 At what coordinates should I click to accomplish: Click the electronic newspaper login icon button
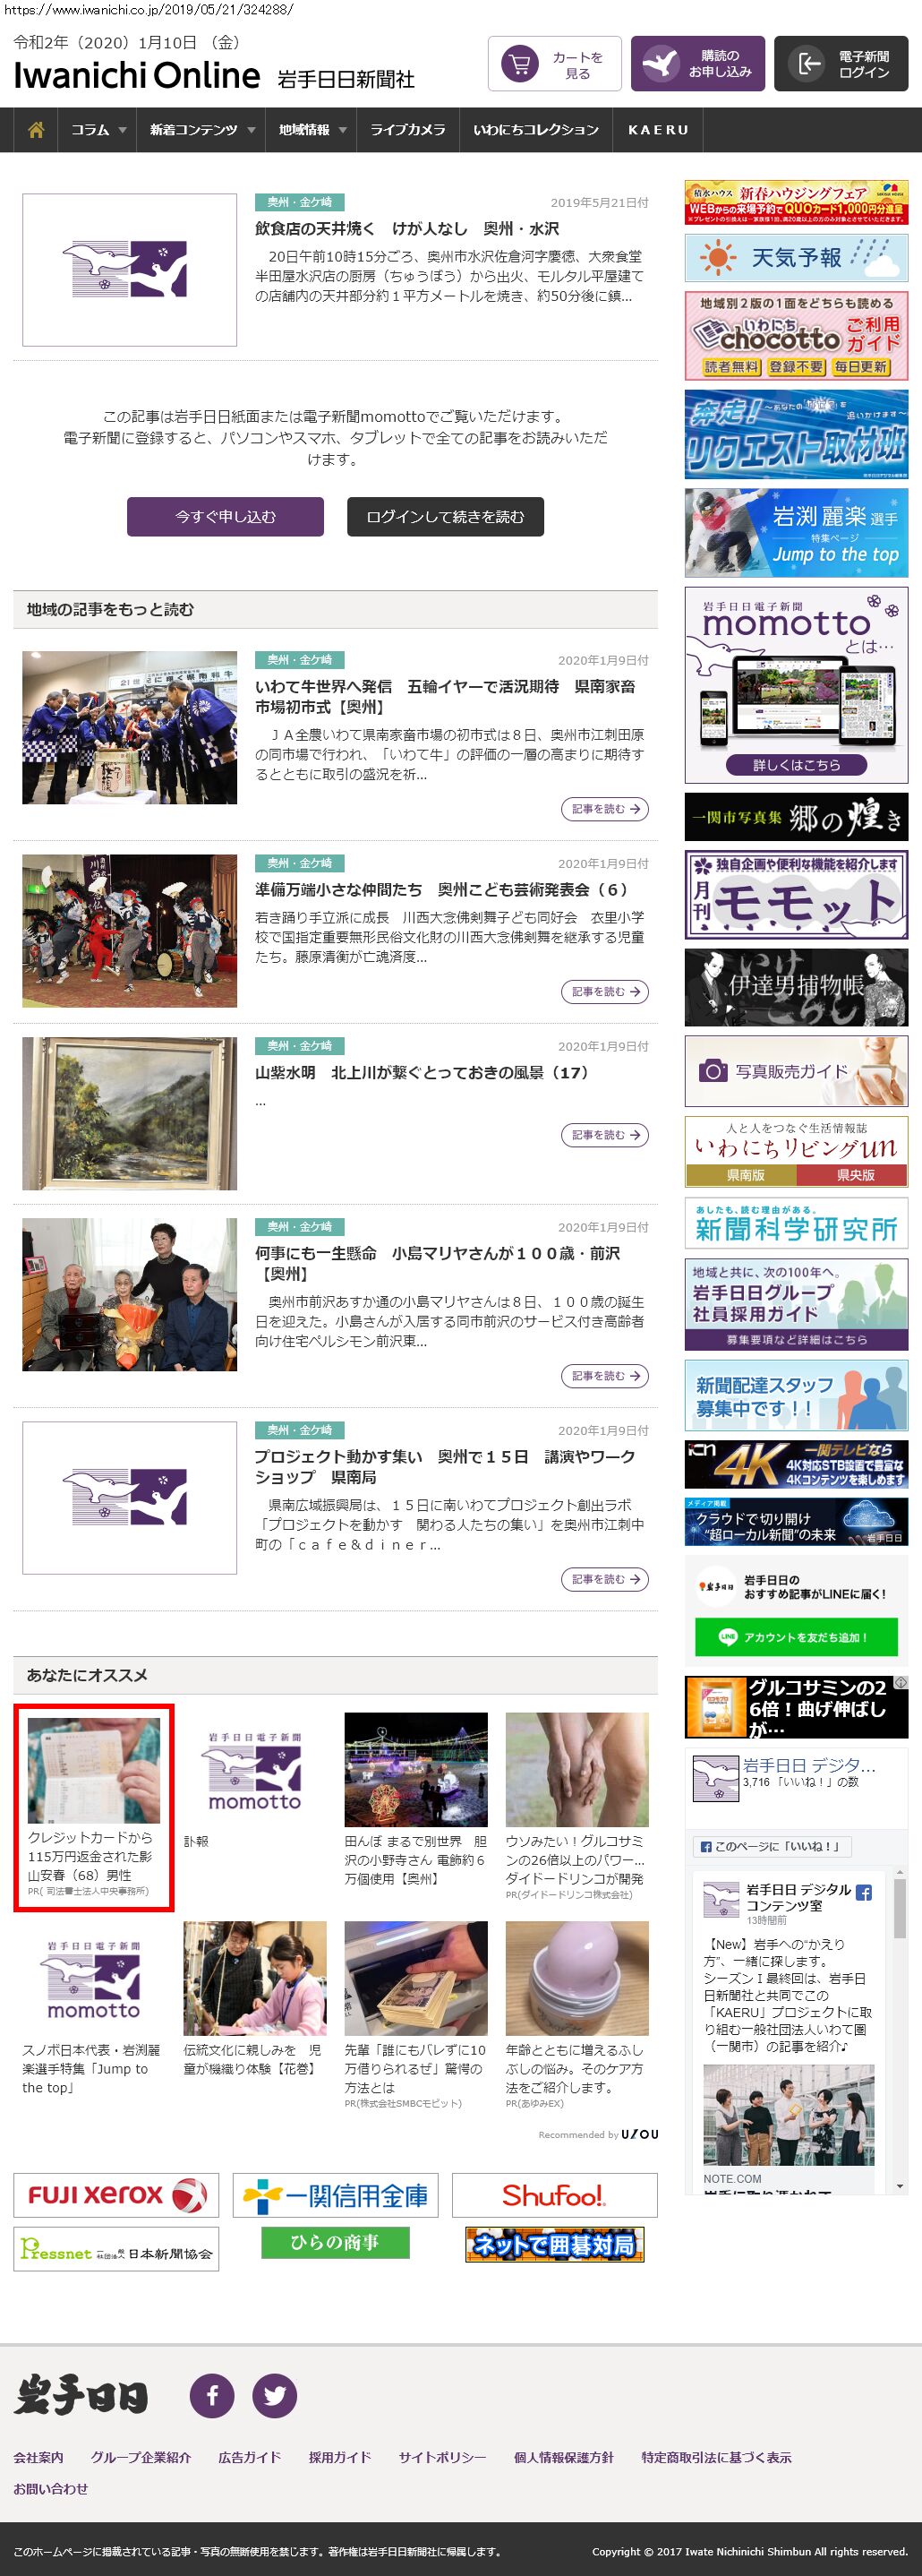point(840,64)
